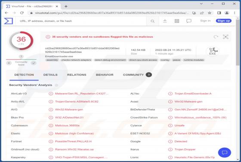
Task: Click the alert icon next to ALYac result
Action: [x=170, y=93]
